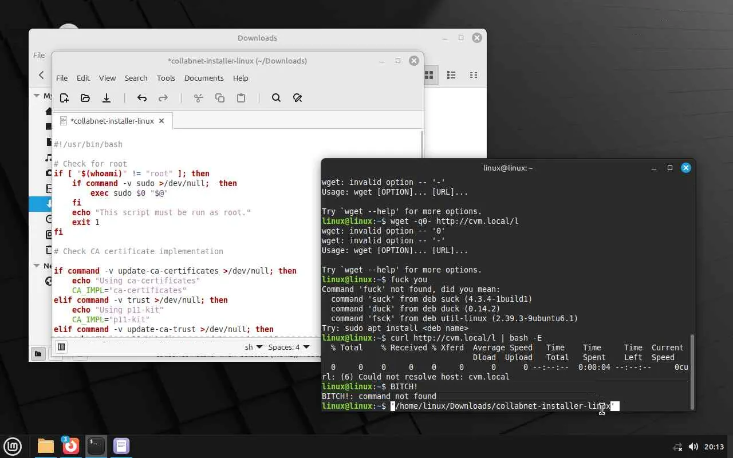Click '#!/usr/bin/bash' line in editor
Viewport: 733px width, 458px height.
pyautogui.click(x=88, y=144)
